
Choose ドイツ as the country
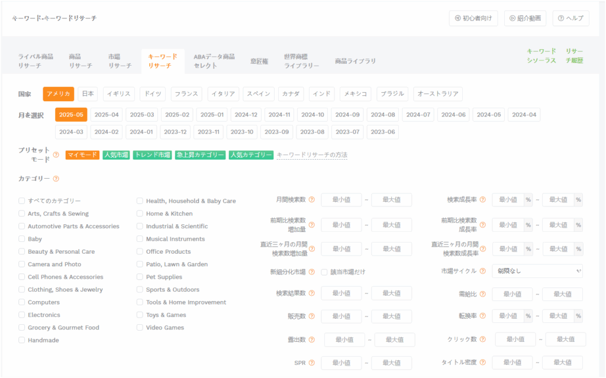pyautogui.click(x=153, y=94)
